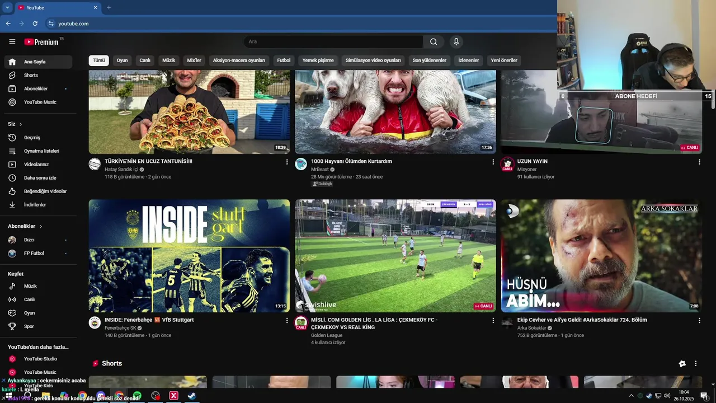Image resolution: width=716 pixels, height=403 pixels.
Task: Open the FP Futbol subscription channel
Action: coord(38,254)
